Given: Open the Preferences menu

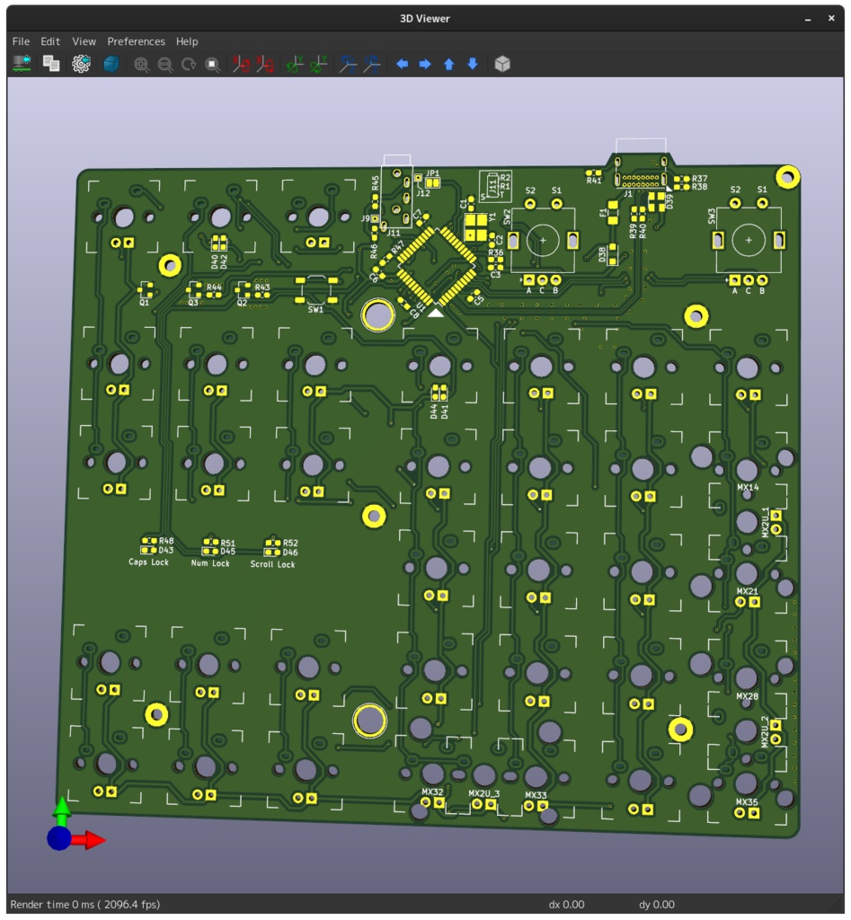Looking at the screenshot, I should [x=136, y=41].
